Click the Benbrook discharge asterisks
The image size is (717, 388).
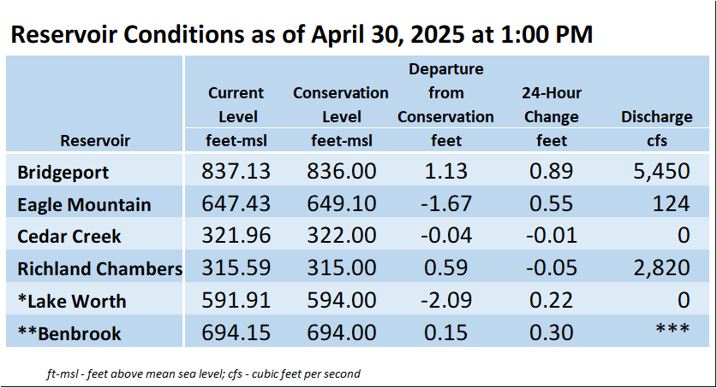pos(672,329)
